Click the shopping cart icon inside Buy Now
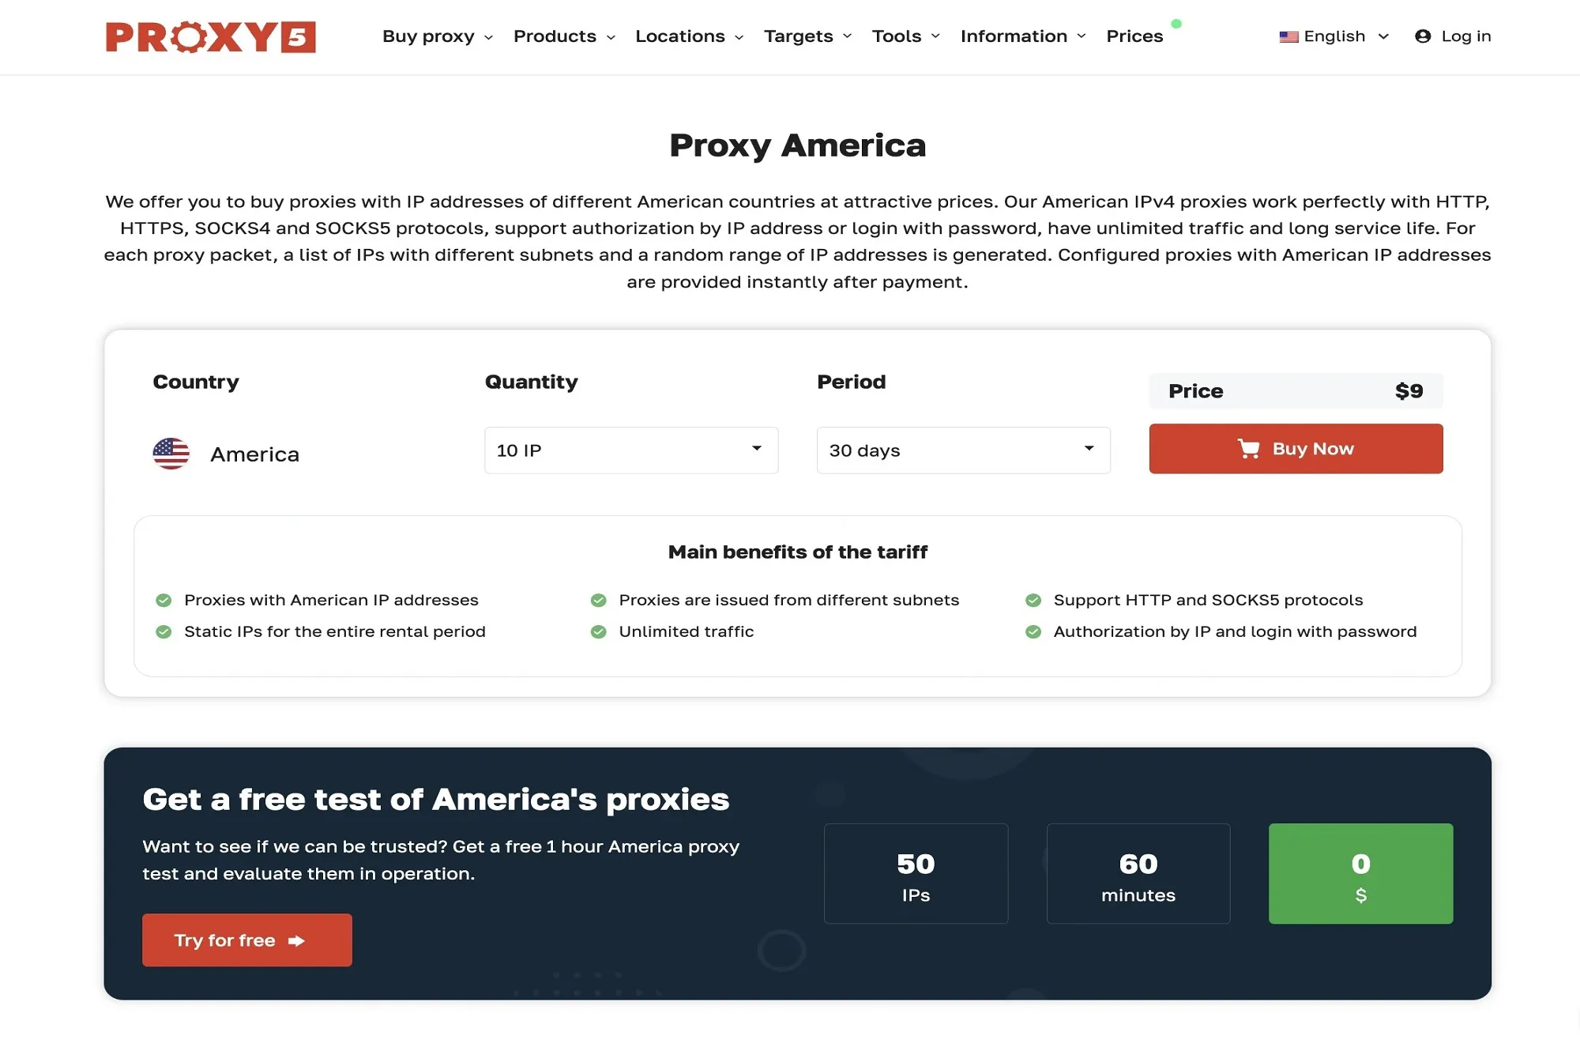 (1251, 448)
